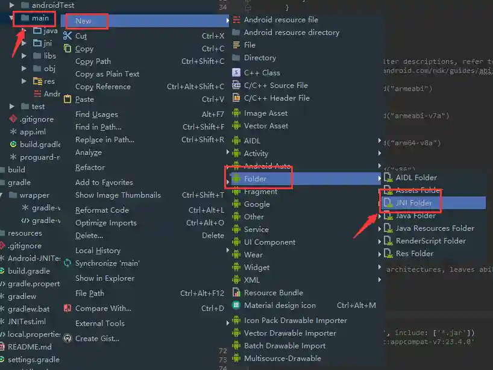Viewport: 493px width, 370px height.
Task: Open the AIDL submenu arrow
Action: tap(380, 140)
